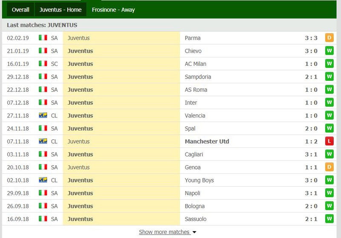The height and width of the screenshot is (238, 341).
Task: Click opponent AS Roma name
Action: click(x=196, y=90)
